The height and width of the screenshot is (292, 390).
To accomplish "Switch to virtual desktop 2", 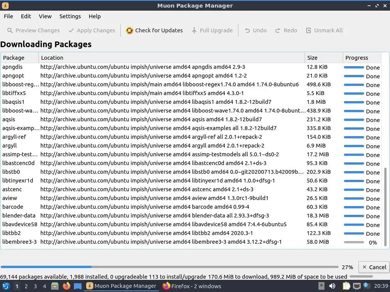I will point(26,286).
